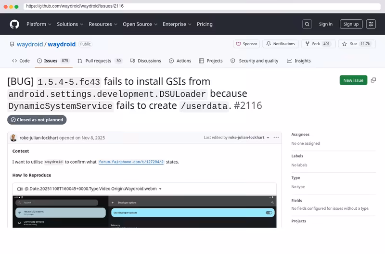Click the Sponsor heart icon
This screenshot has height=254, width=385.
tap(238, 44)
